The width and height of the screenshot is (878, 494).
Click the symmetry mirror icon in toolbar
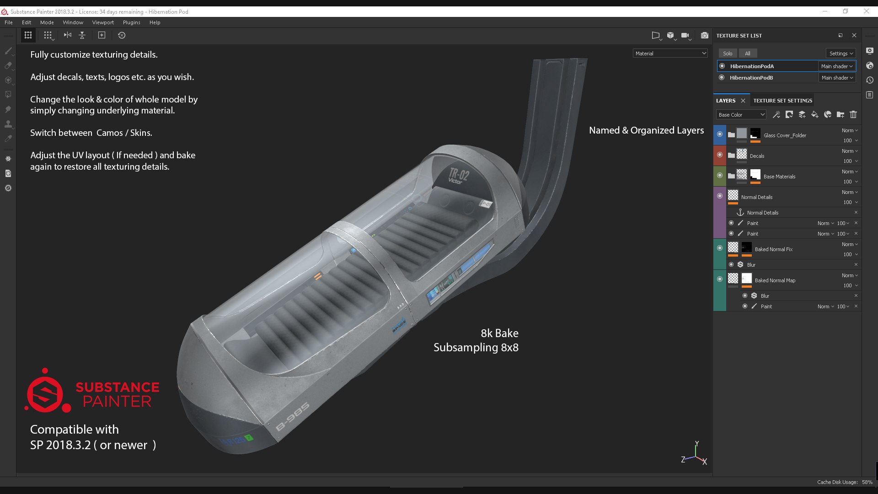tap(68, 35)
